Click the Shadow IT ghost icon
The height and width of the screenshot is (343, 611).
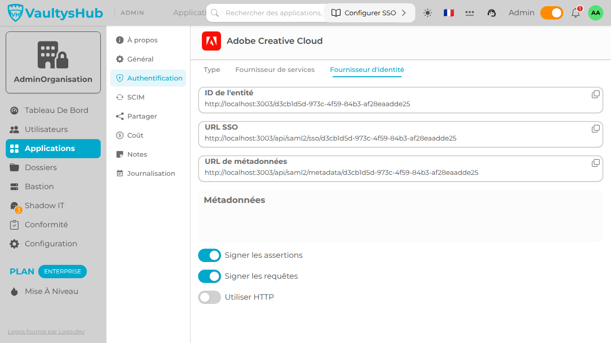point(14,205)
